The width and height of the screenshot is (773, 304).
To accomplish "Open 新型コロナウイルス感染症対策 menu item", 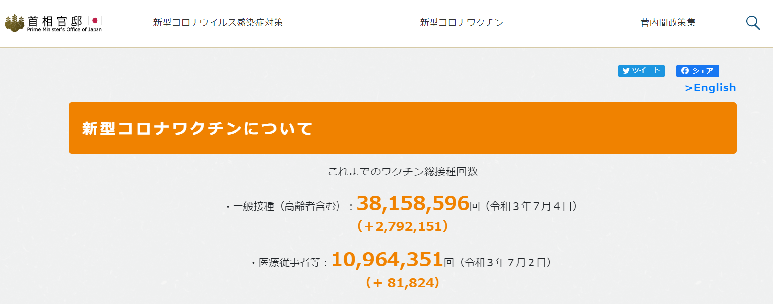I will [218, 22].
